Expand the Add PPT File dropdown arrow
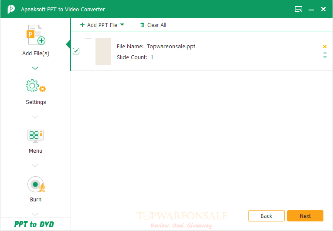This screenshot has width=333, height=231. (122, 25)
